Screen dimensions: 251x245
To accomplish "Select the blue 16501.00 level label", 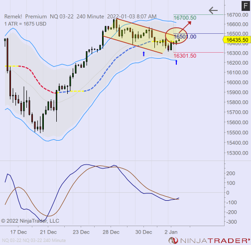I will coord(185,37).
